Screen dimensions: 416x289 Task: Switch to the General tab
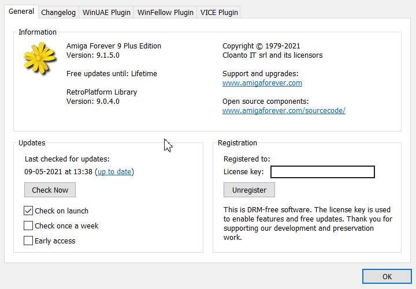pyautogui.click(x=21, y=12)
